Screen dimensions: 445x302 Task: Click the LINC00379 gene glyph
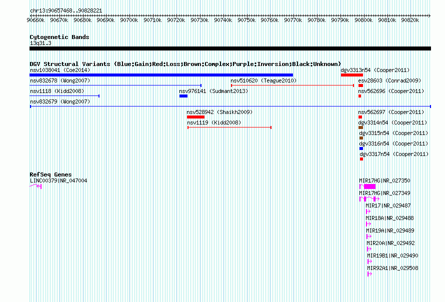tap(36, 186)
